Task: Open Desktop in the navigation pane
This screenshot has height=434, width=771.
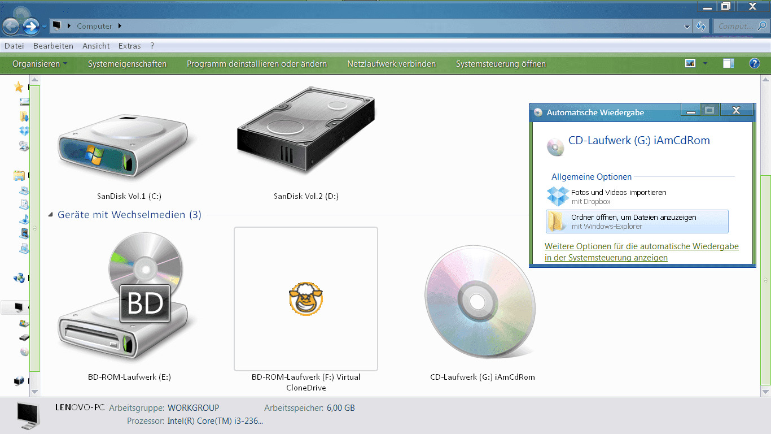Action: pyautogui.click(x=24, y=102)
